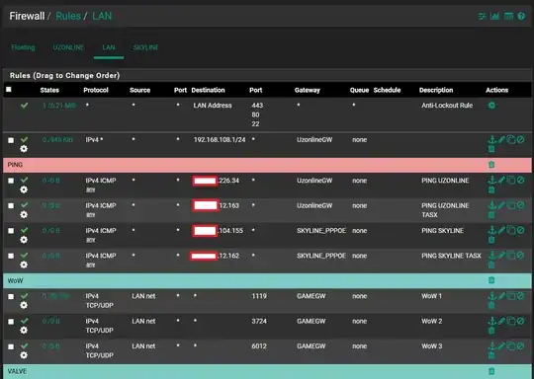Switch to the SKYLINE tab
Image resolution: width=534 pixels, height=379 pixels.
pyautogui.click(x=145, y=47)
